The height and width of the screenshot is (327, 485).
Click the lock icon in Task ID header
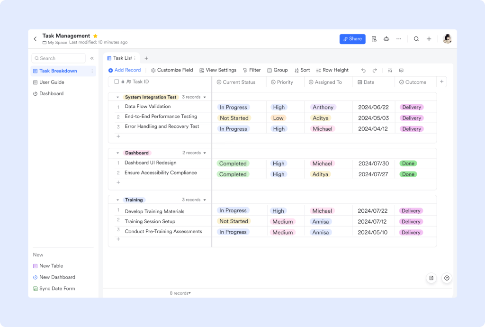click(123, 82)
